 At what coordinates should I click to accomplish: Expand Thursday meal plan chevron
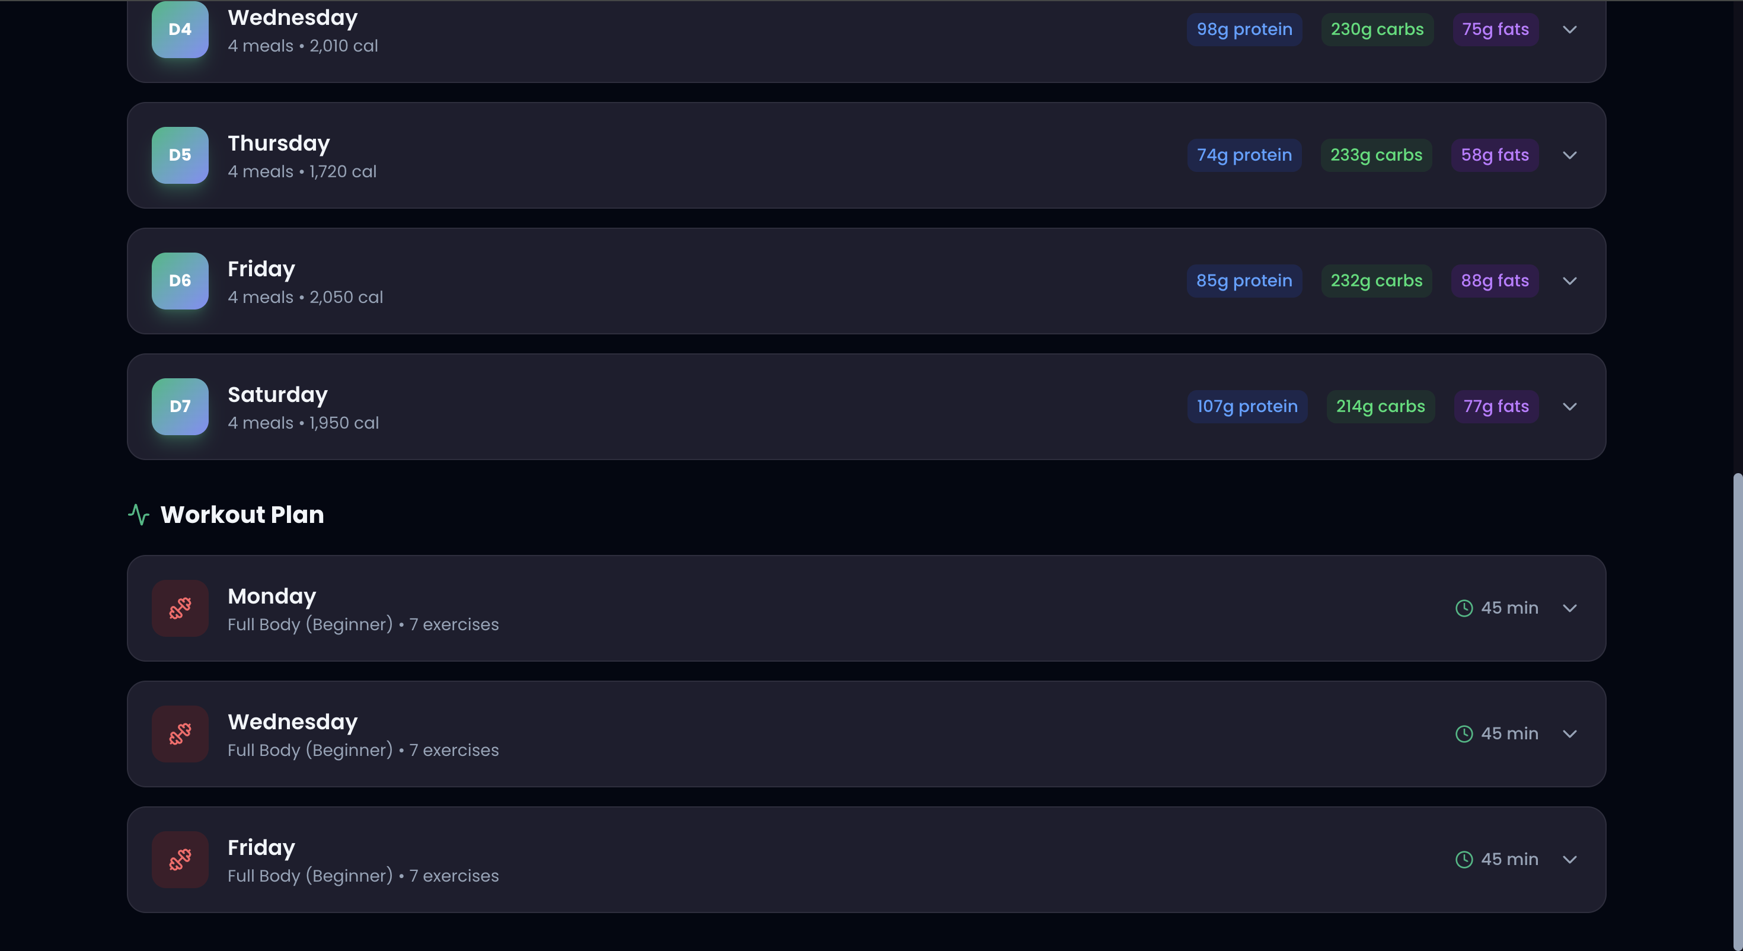[1570, 155]
